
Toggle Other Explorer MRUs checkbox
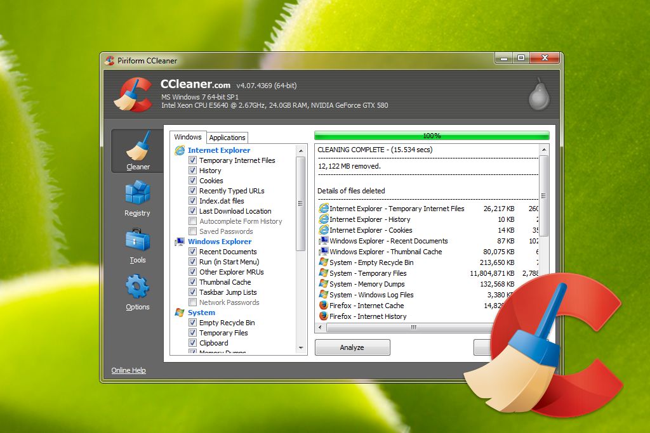[x=192, y=272]
